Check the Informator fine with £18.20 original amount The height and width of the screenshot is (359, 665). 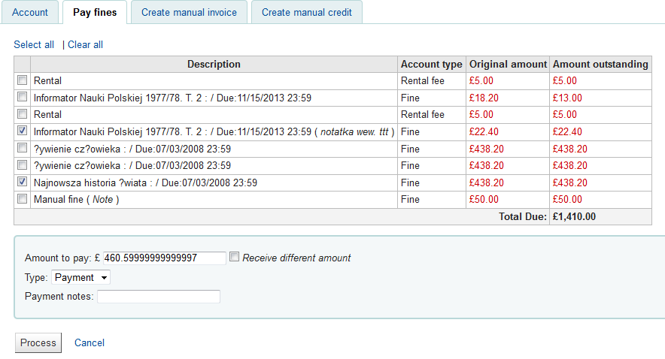point(23,98)
